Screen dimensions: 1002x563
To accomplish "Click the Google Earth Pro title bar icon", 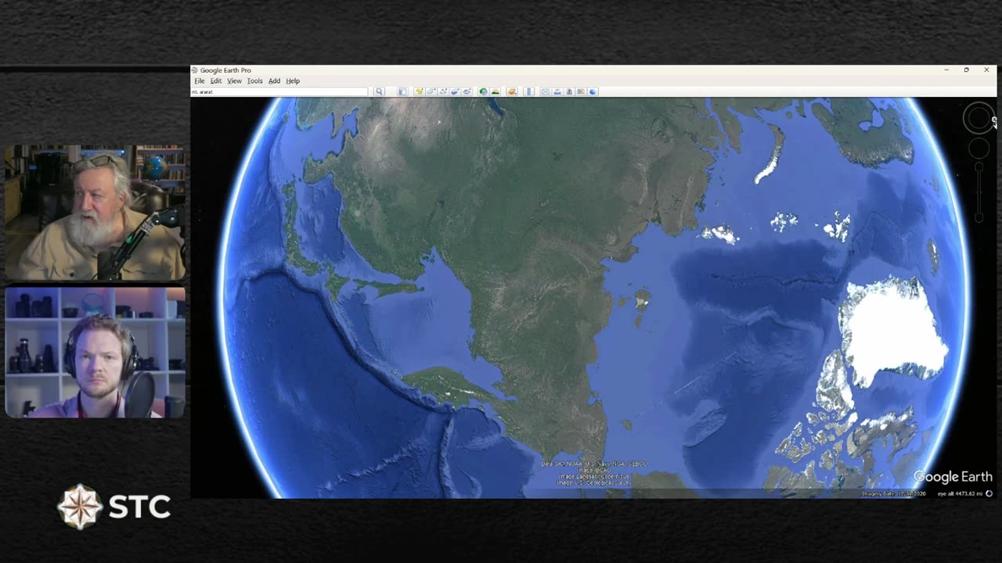I will tap(195, 70).
